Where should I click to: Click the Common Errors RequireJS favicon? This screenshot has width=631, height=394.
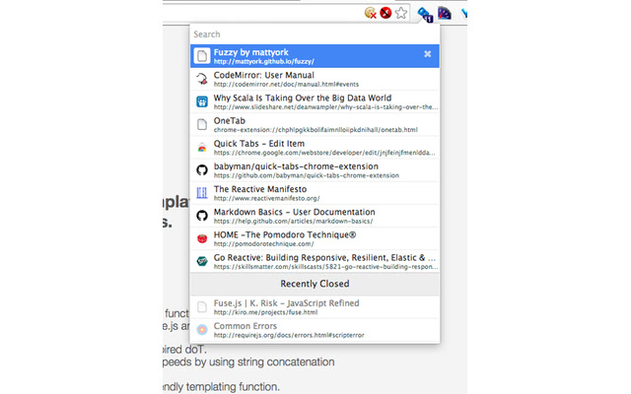202,330
